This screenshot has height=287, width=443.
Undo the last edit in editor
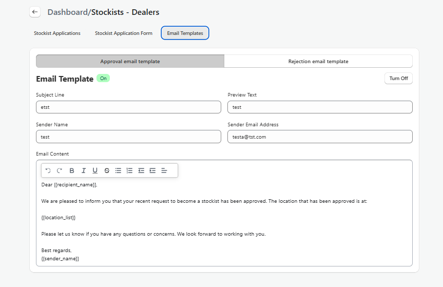click(48, 170)
